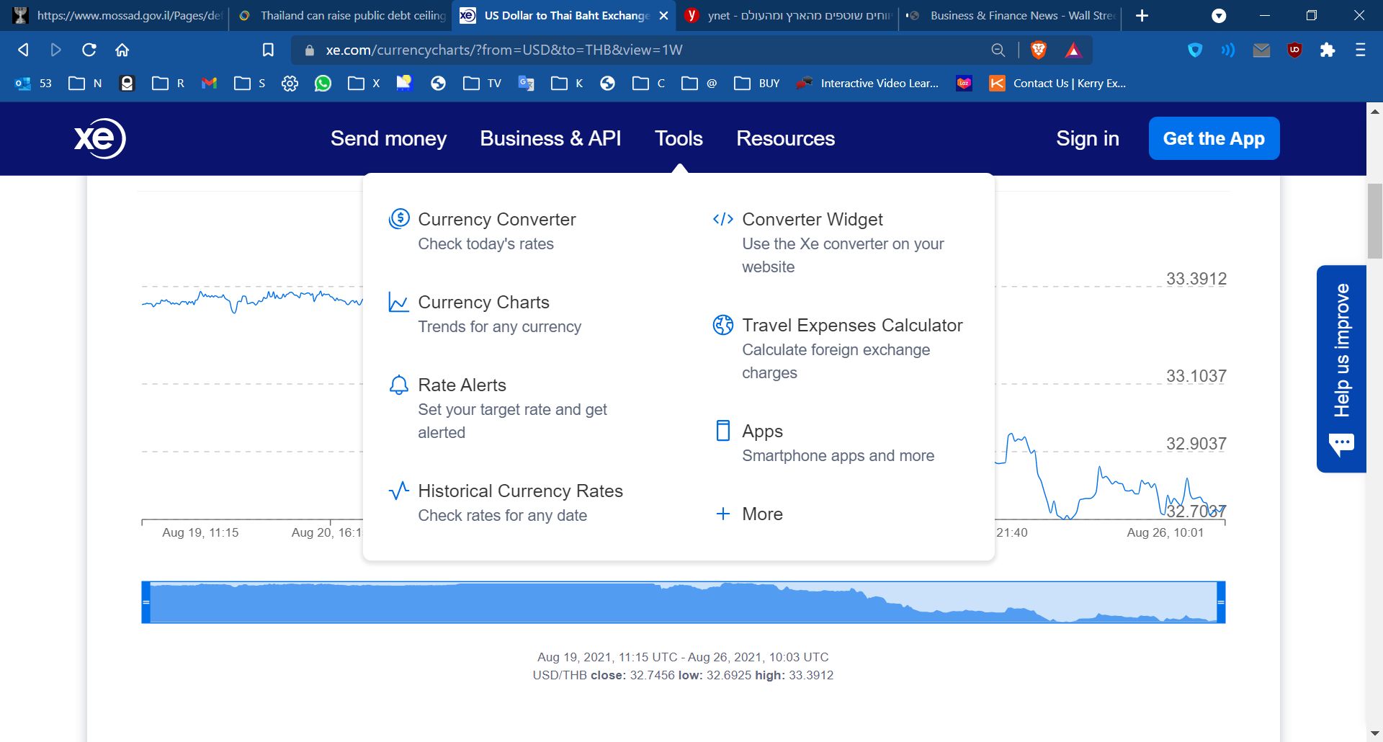Open the Gmail bookmark icon

(210, 83)
